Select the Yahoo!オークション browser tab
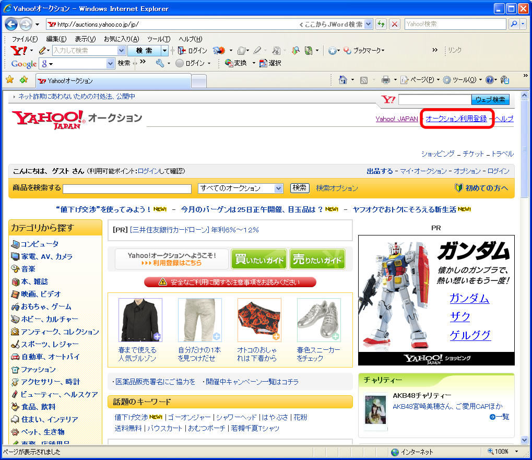Screen dimensions: 532x460 [x=114, y=81]
